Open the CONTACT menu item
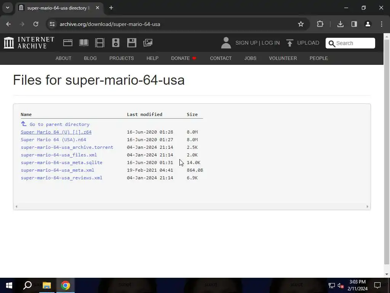 [x=221, y=58]
